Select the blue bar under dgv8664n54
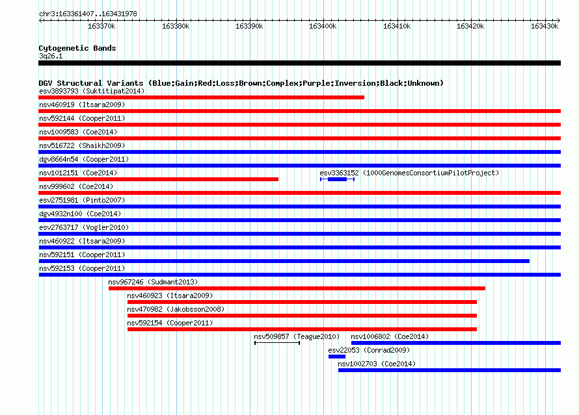The width and height of the screenshot is (579, 415). tap(299, 166)
